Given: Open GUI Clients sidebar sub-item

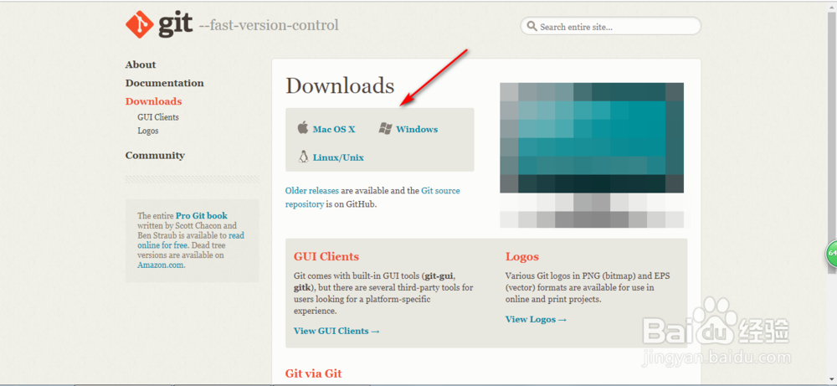Looking at the screenshot, I should [158, 117].
